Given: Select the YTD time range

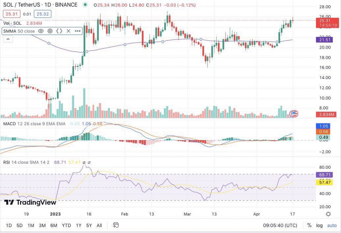Looking at the screenshot, I should click(x=66, y=225).
